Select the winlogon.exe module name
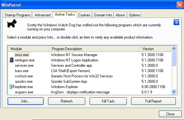Image resolution: width=184 pixels, height=120 pixels. click(25, 60)
